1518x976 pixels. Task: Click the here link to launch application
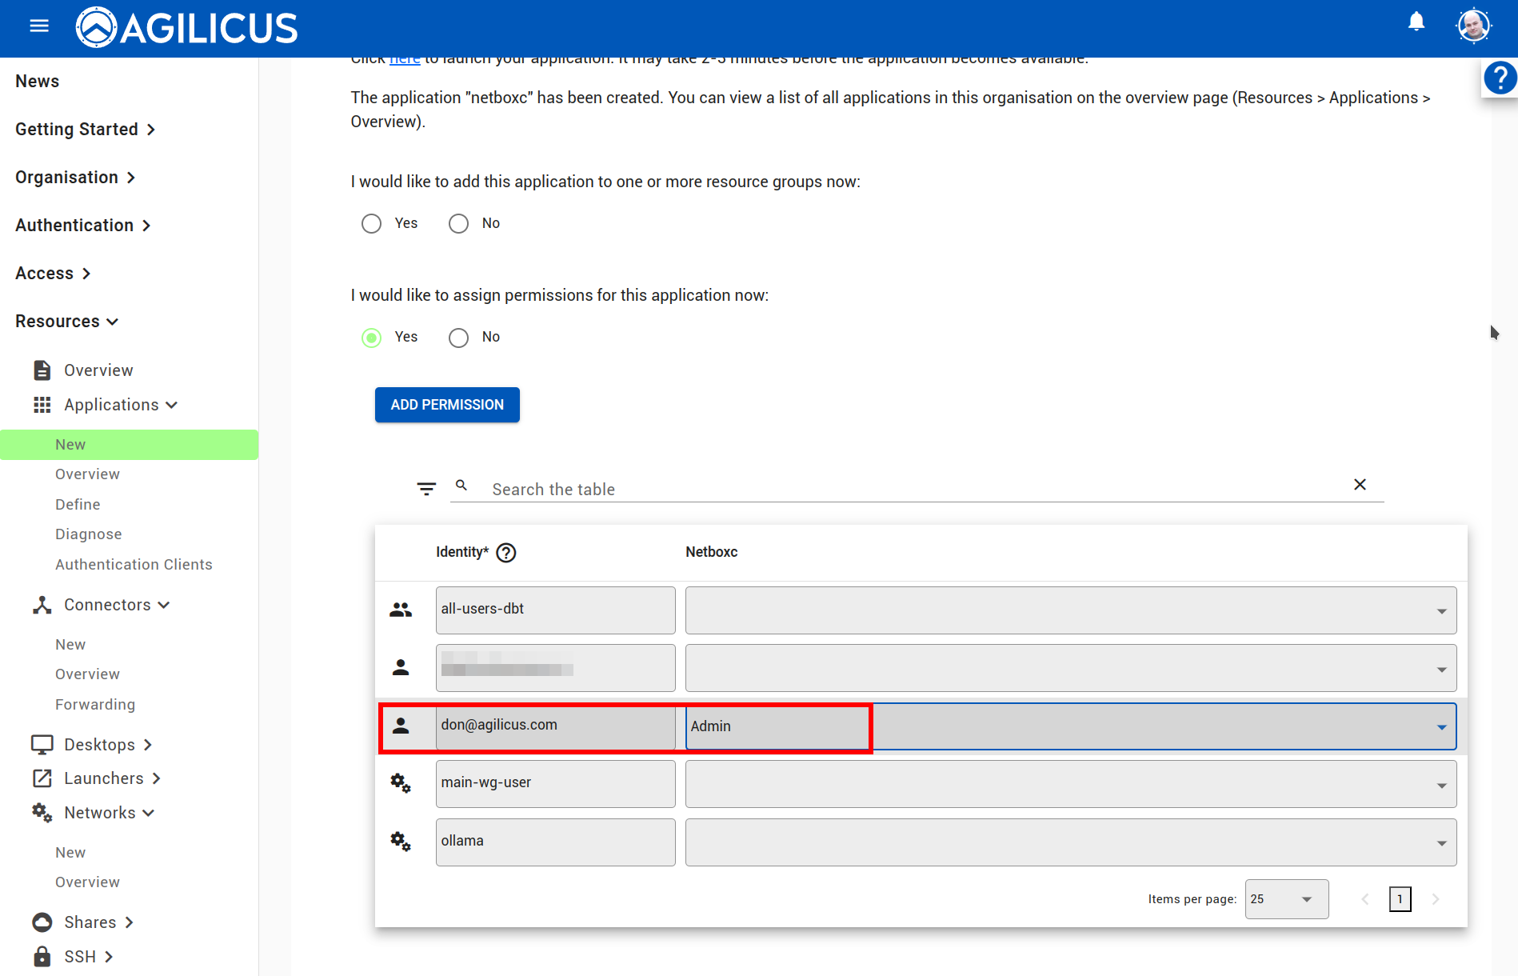[x=405, y=58]
